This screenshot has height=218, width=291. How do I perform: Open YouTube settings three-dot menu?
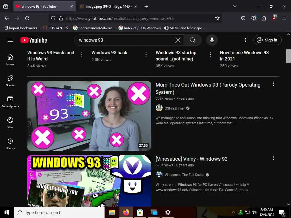pyautogui.click(x=245, y=40)
